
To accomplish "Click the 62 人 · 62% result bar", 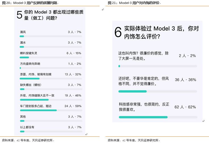I will [158, 117].
